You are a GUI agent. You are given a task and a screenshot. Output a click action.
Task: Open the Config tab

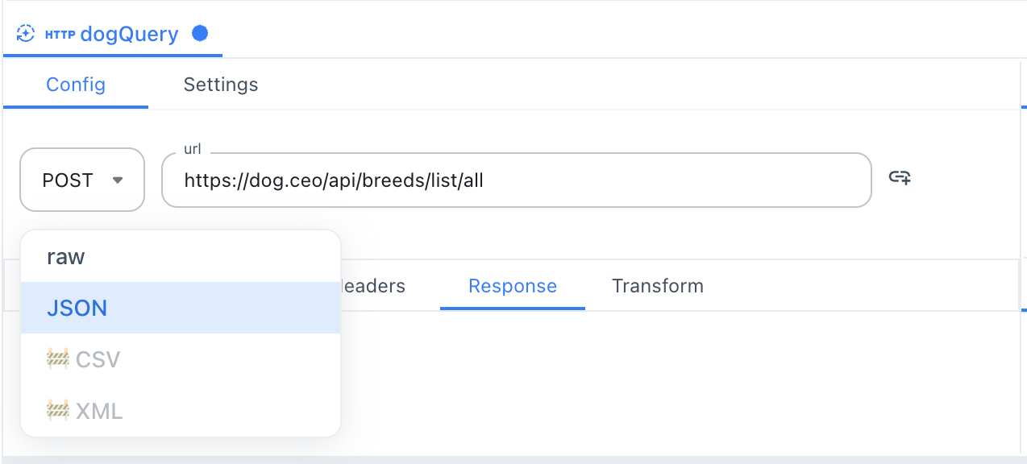point(75,84)
